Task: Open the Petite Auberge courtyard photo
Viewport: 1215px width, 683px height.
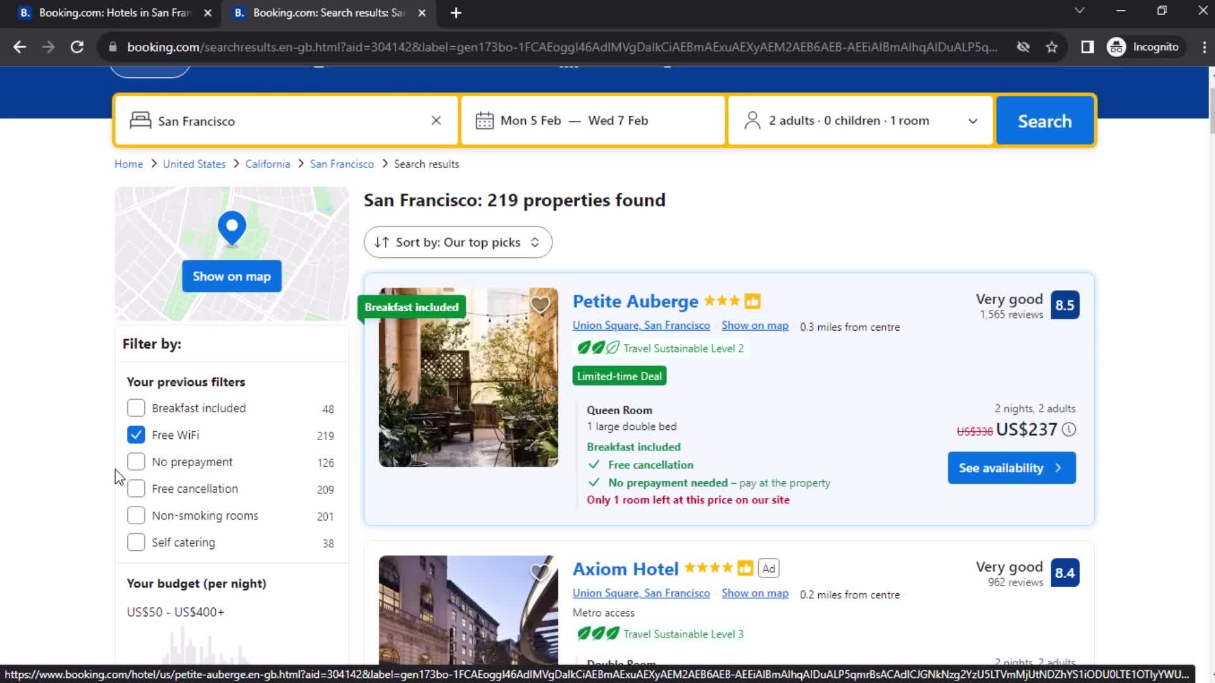Action: 468,378
